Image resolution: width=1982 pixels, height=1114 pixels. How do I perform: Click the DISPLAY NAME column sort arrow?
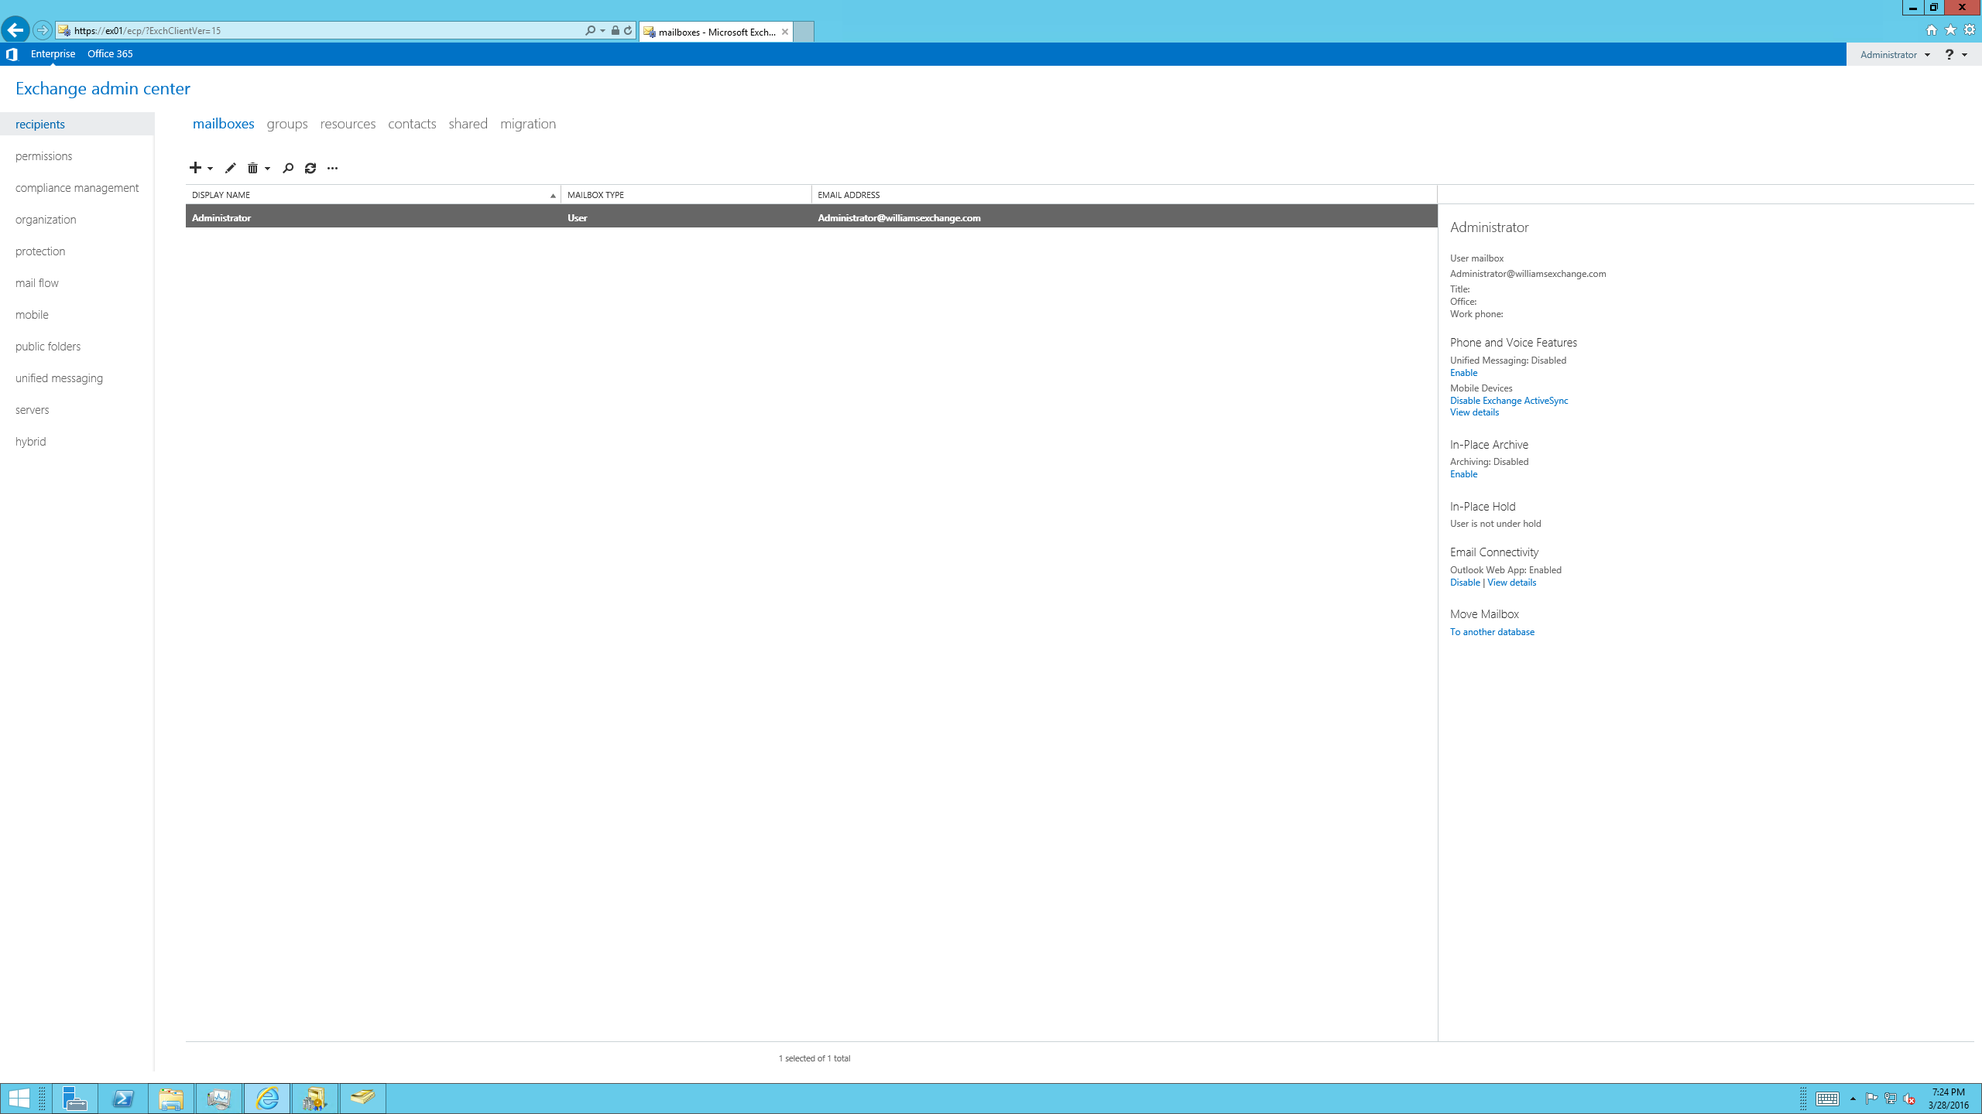tap(551, 194)
